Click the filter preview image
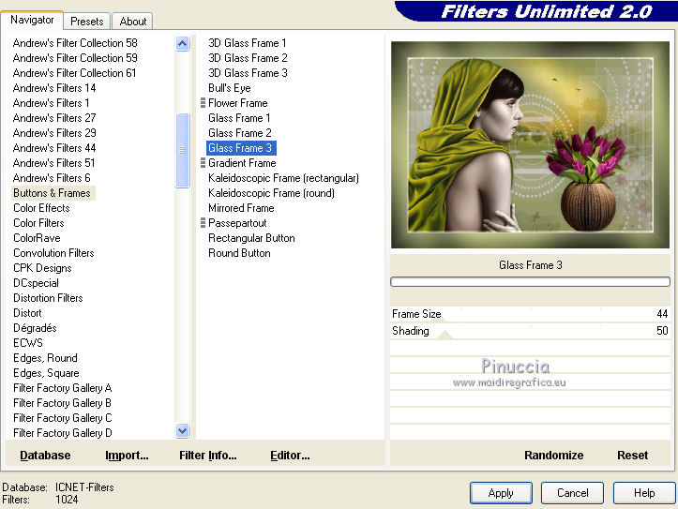 coord(530,144)
